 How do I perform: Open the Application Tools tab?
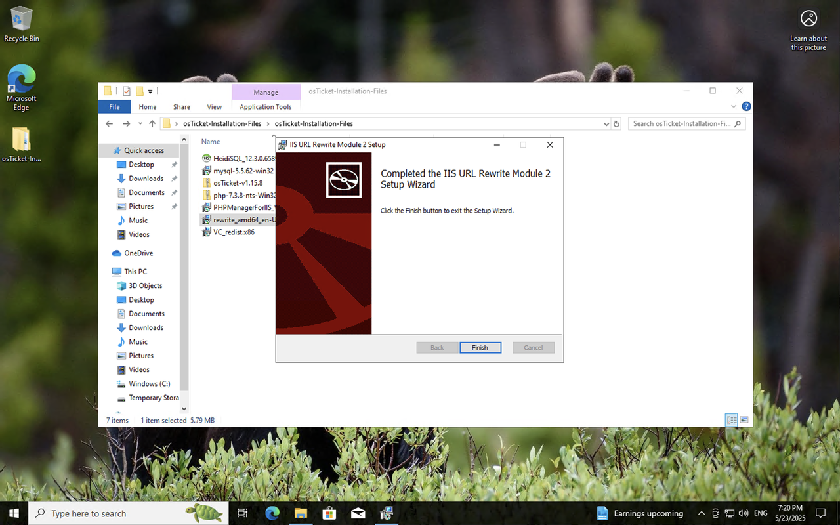point(266,107)
